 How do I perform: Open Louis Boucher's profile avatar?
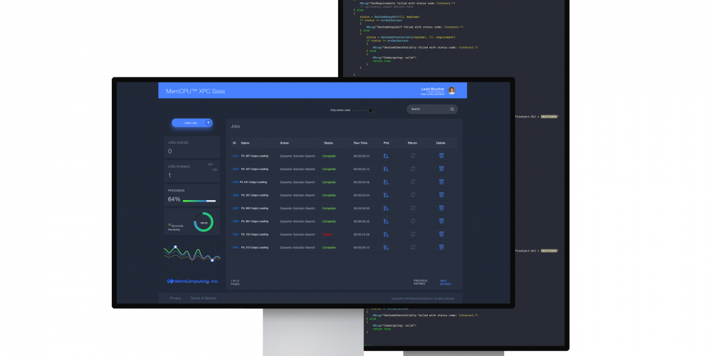[x=451, y=90]
